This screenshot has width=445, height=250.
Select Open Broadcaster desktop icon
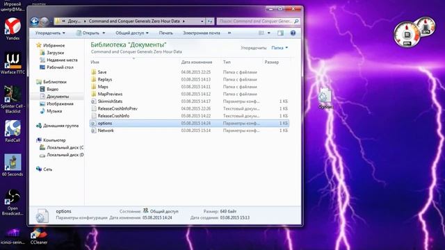click(13, 202)
